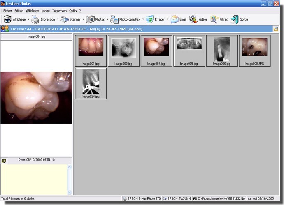Click the Photos camera icon

click(x=90, y=19)
